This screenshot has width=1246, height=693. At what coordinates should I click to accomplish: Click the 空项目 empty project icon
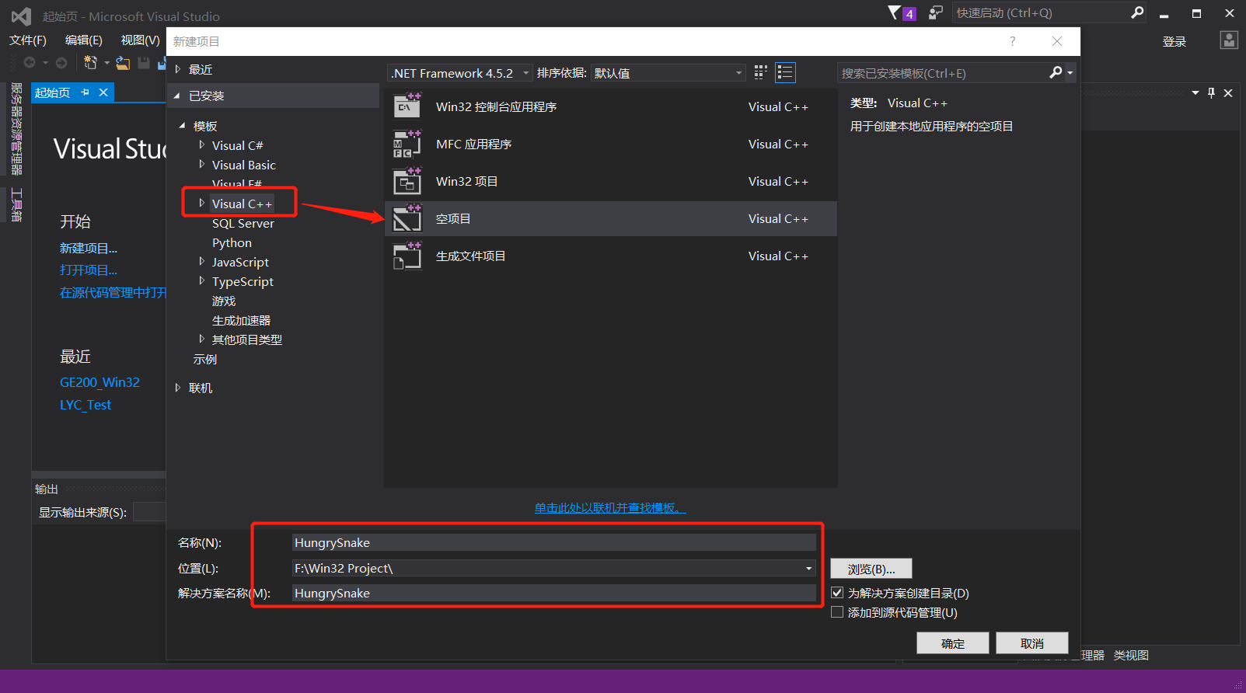coord(407,218)
